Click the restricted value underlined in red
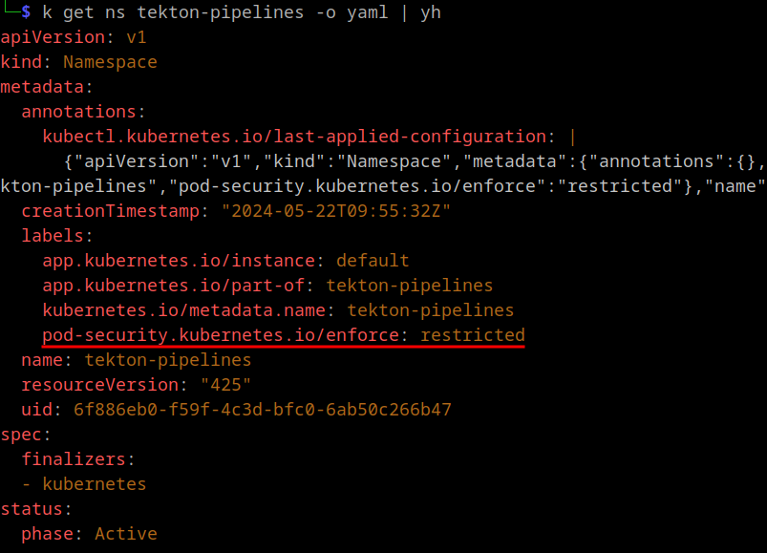 473,335
